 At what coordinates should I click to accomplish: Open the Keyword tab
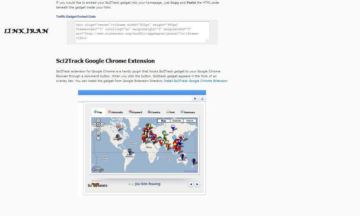click(x=135, y=112)
